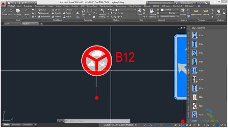Expand the Poznámka panel
Screen dimensions: 228x128
click(x=89, y=20)
